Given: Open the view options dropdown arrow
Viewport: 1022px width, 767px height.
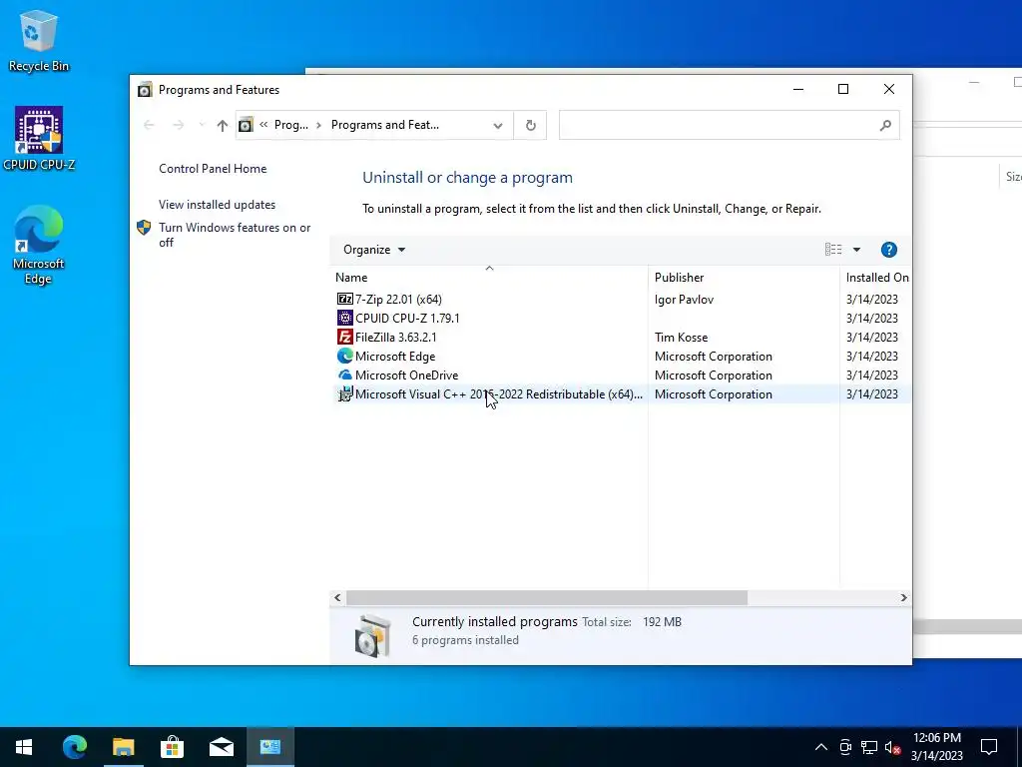Looking at the screenshot, I should [856, 250].
